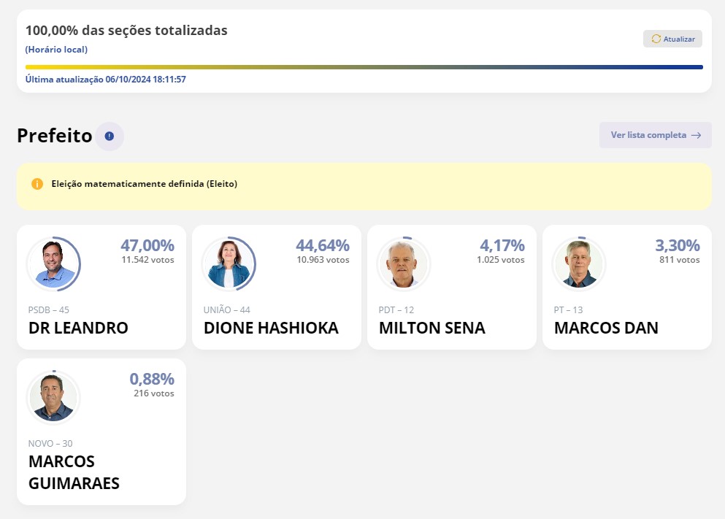Select the DR LEANDRO name text

click(x=78, y=328)
